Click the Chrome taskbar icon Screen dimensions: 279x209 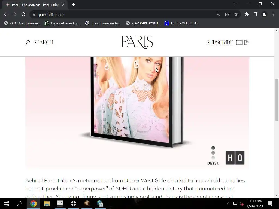[x=33, y=204]
